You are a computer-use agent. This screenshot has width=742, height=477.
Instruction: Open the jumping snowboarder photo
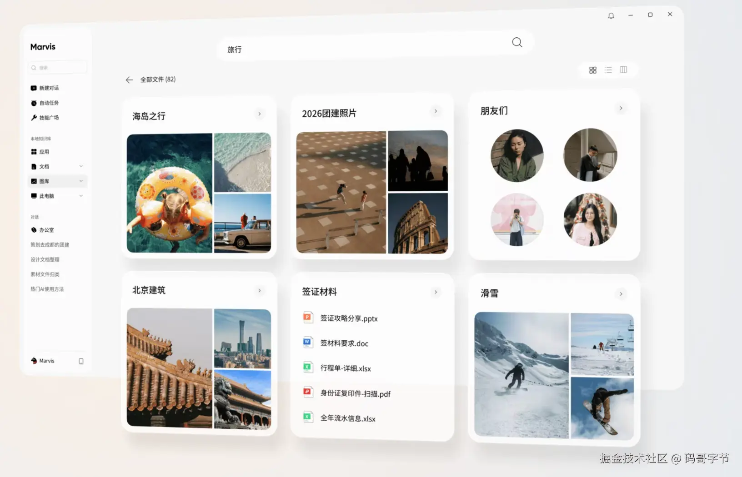click(602, 408)
